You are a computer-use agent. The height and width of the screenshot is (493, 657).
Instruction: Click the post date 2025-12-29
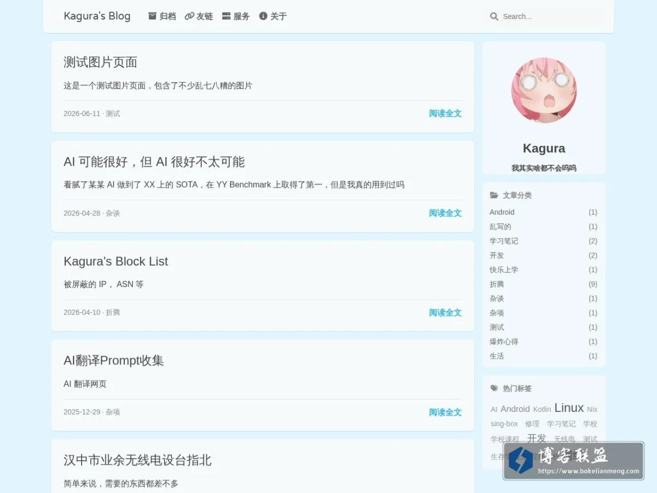point(82,412)
